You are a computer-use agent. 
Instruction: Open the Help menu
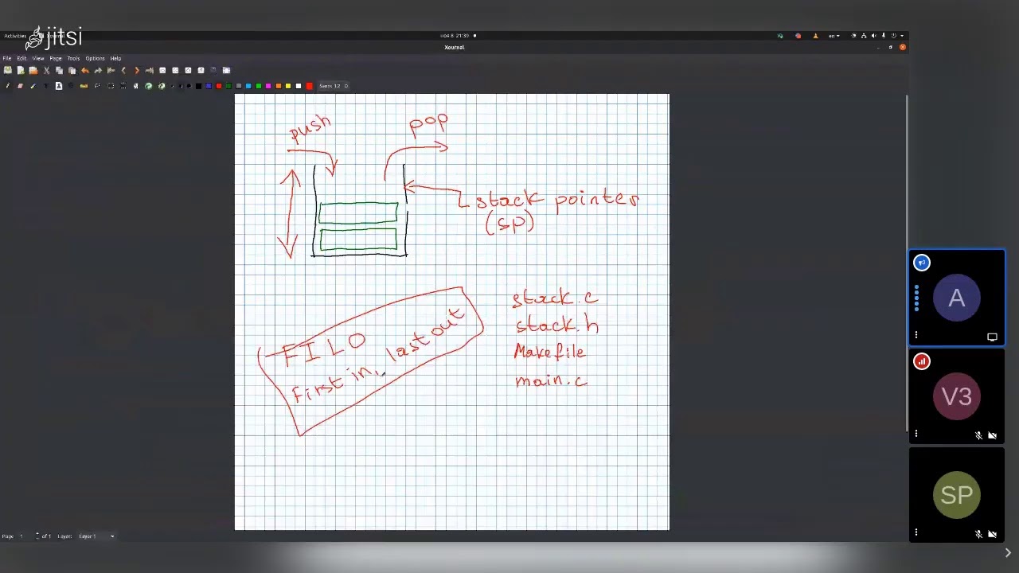115,58
